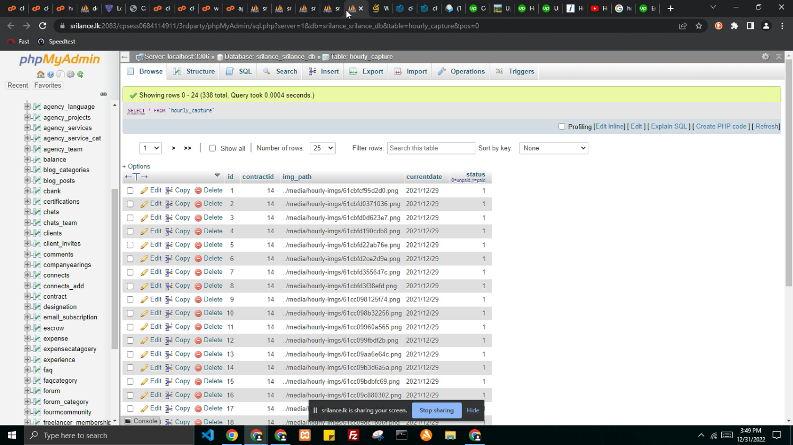Image resolution: width=793 pixels, height=445 pixels.
Task: Click the Delete icon for row 7
Action: 198,272
